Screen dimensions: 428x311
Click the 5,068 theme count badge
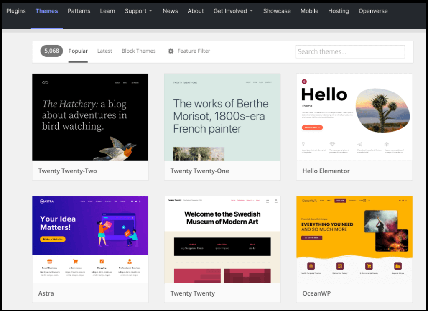pyautogui.click(x=51, y=51)
